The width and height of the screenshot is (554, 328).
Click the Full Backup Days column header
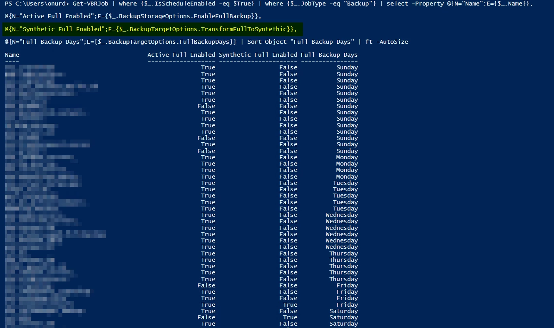click(329, 55)
